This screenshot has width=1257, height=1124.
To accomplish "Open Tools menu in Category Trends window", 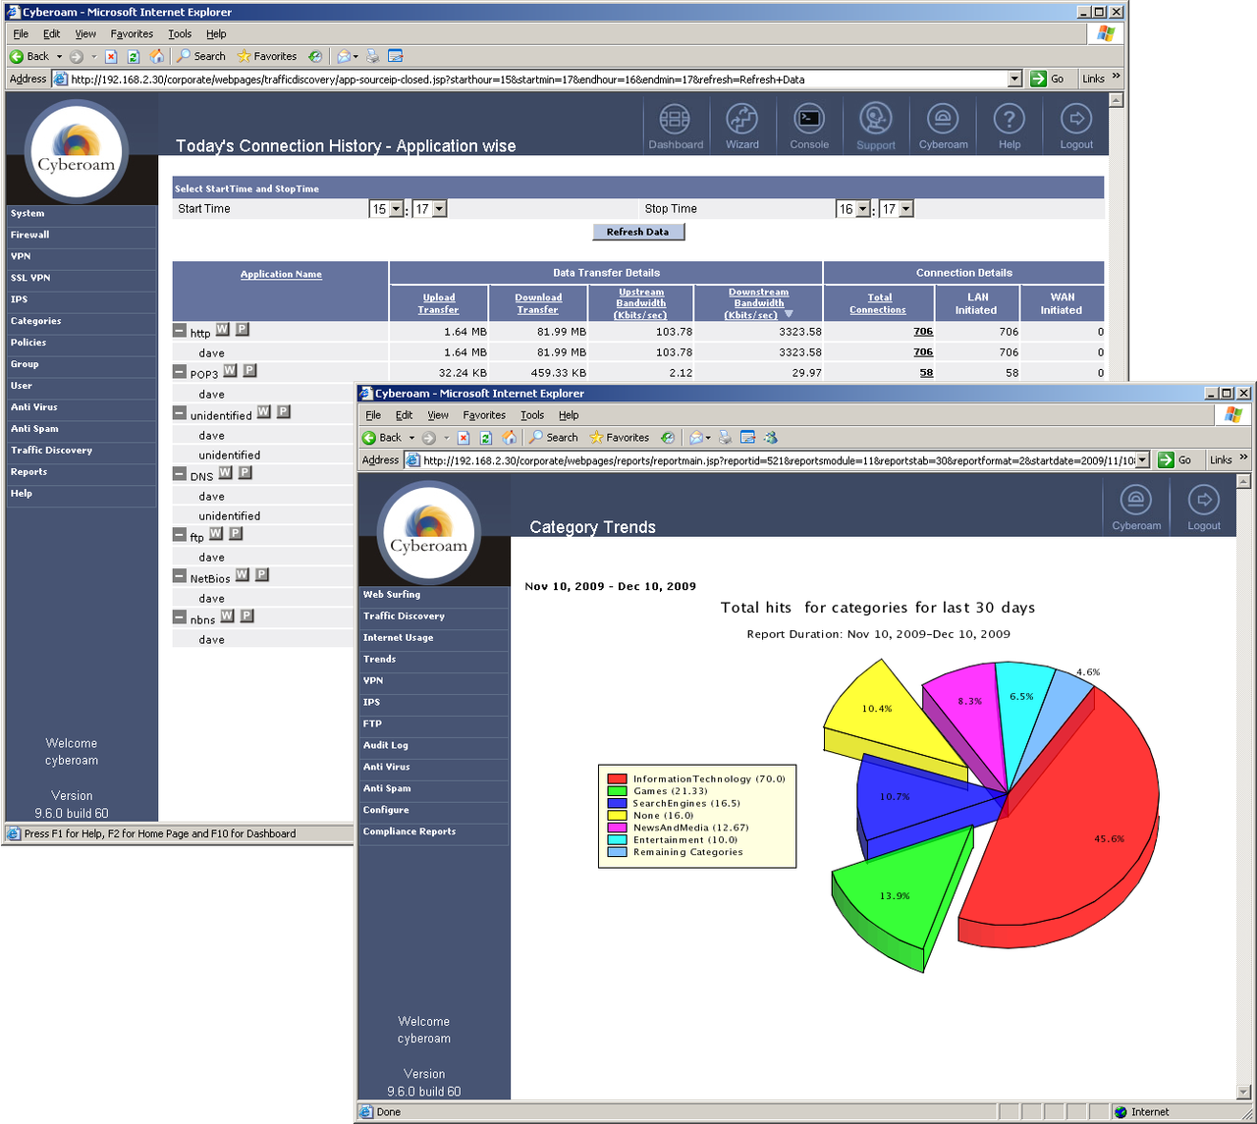I will coord(532,415).
